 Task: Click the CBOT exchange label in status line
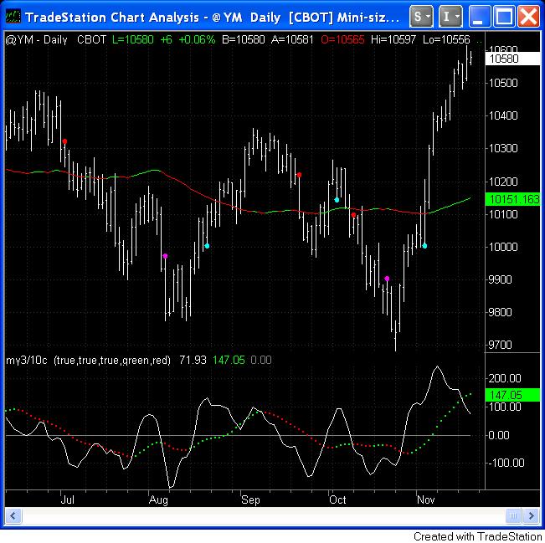[91, 39]
